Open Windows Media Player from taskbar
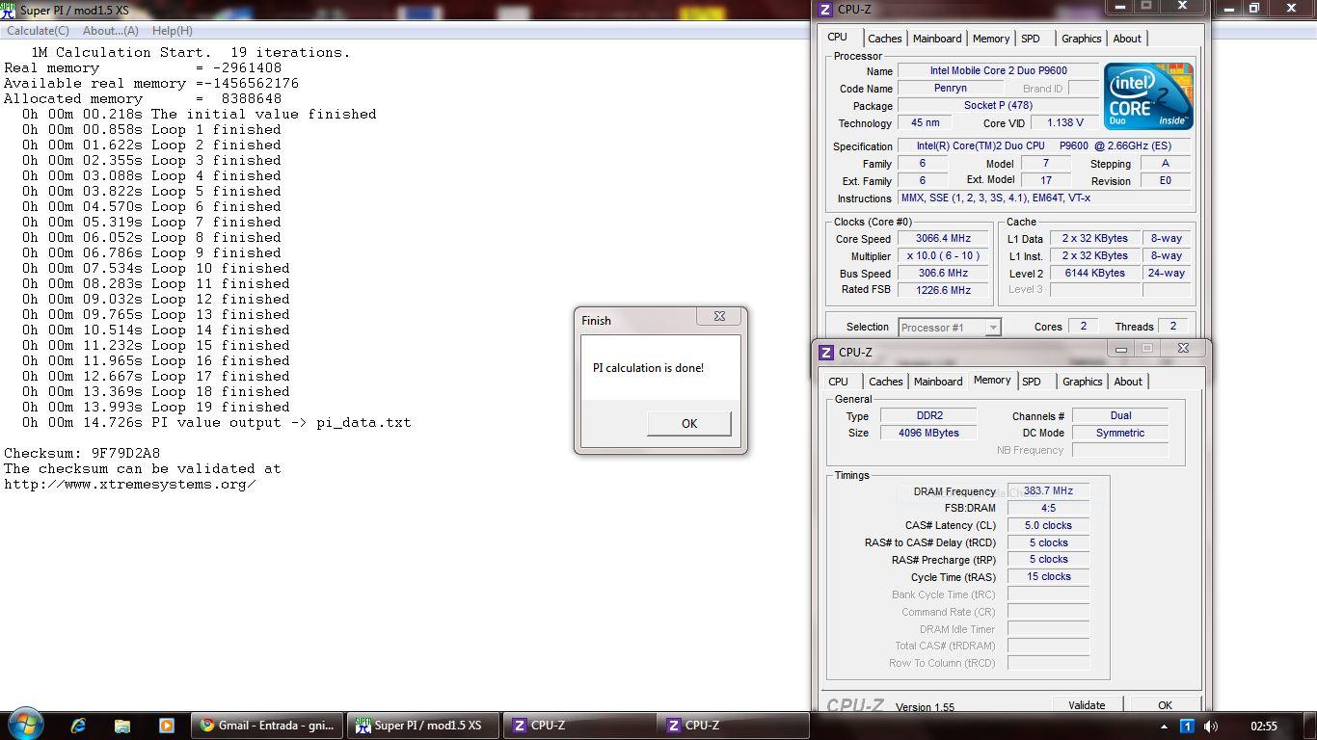Screen dimensions: 1317x740 [x=166, y=726]
